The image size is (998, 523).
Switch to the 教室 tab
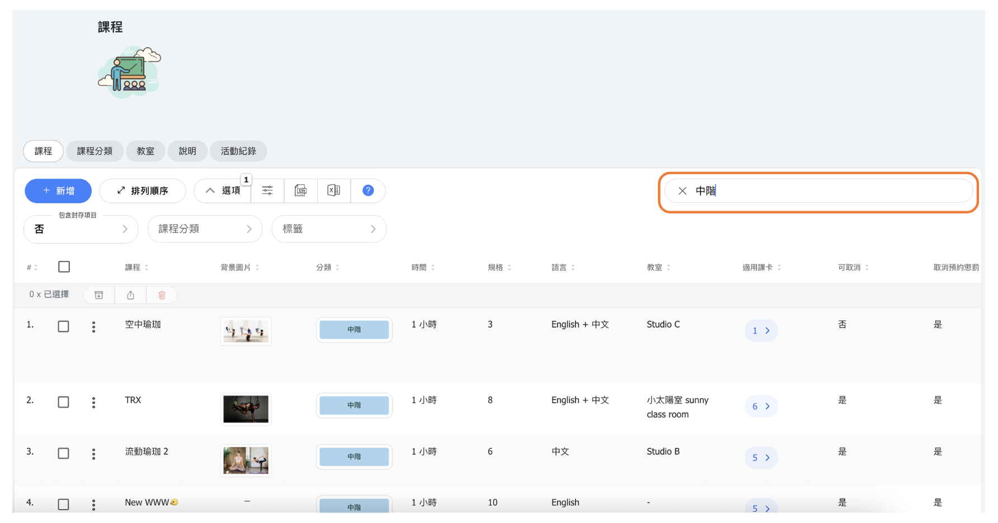tap(145, 151)
